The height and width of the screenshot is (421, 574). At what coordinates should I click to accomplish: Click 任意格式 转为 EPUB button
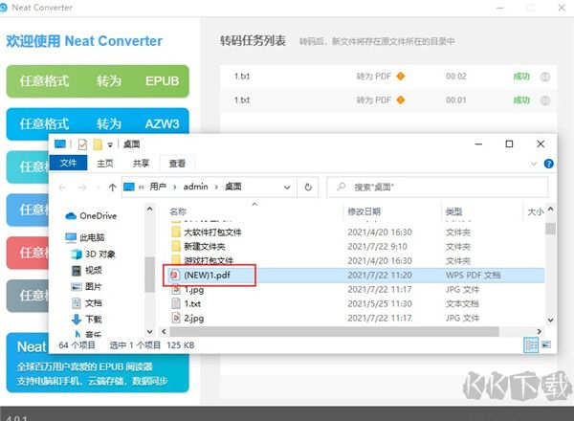98,81
